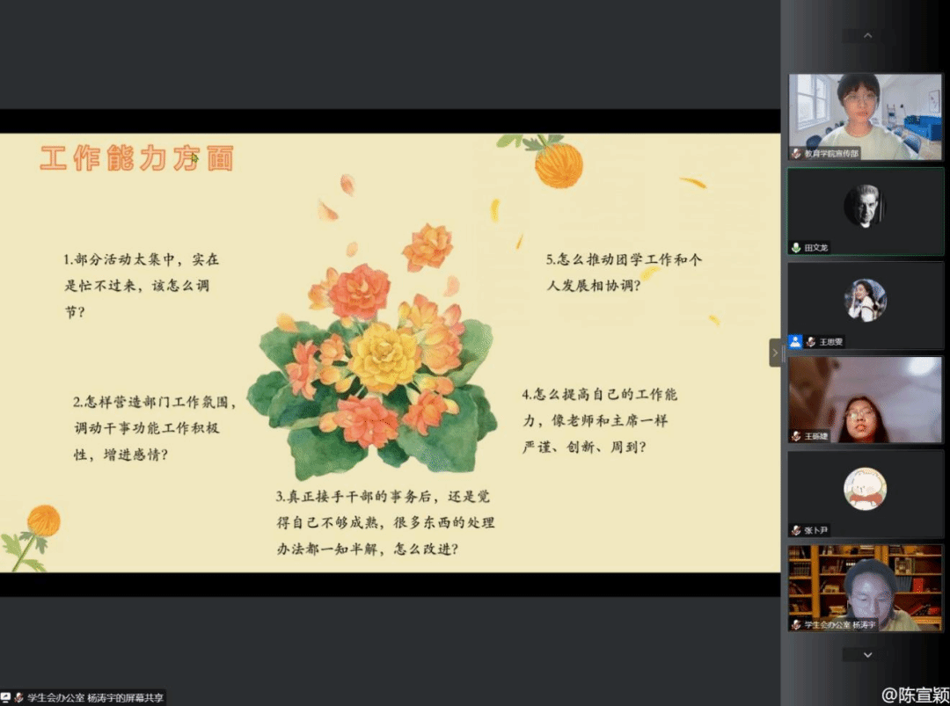Select 学生会办公室 杨涛宇 video thumbnail
The image size is (950, 706).
coord(865,587)
